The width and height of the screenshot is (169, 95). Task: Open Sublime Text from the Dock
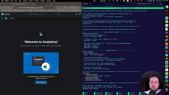point(167,59)
